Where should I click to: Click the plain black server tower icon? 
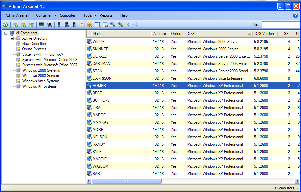tap(59, 25)
